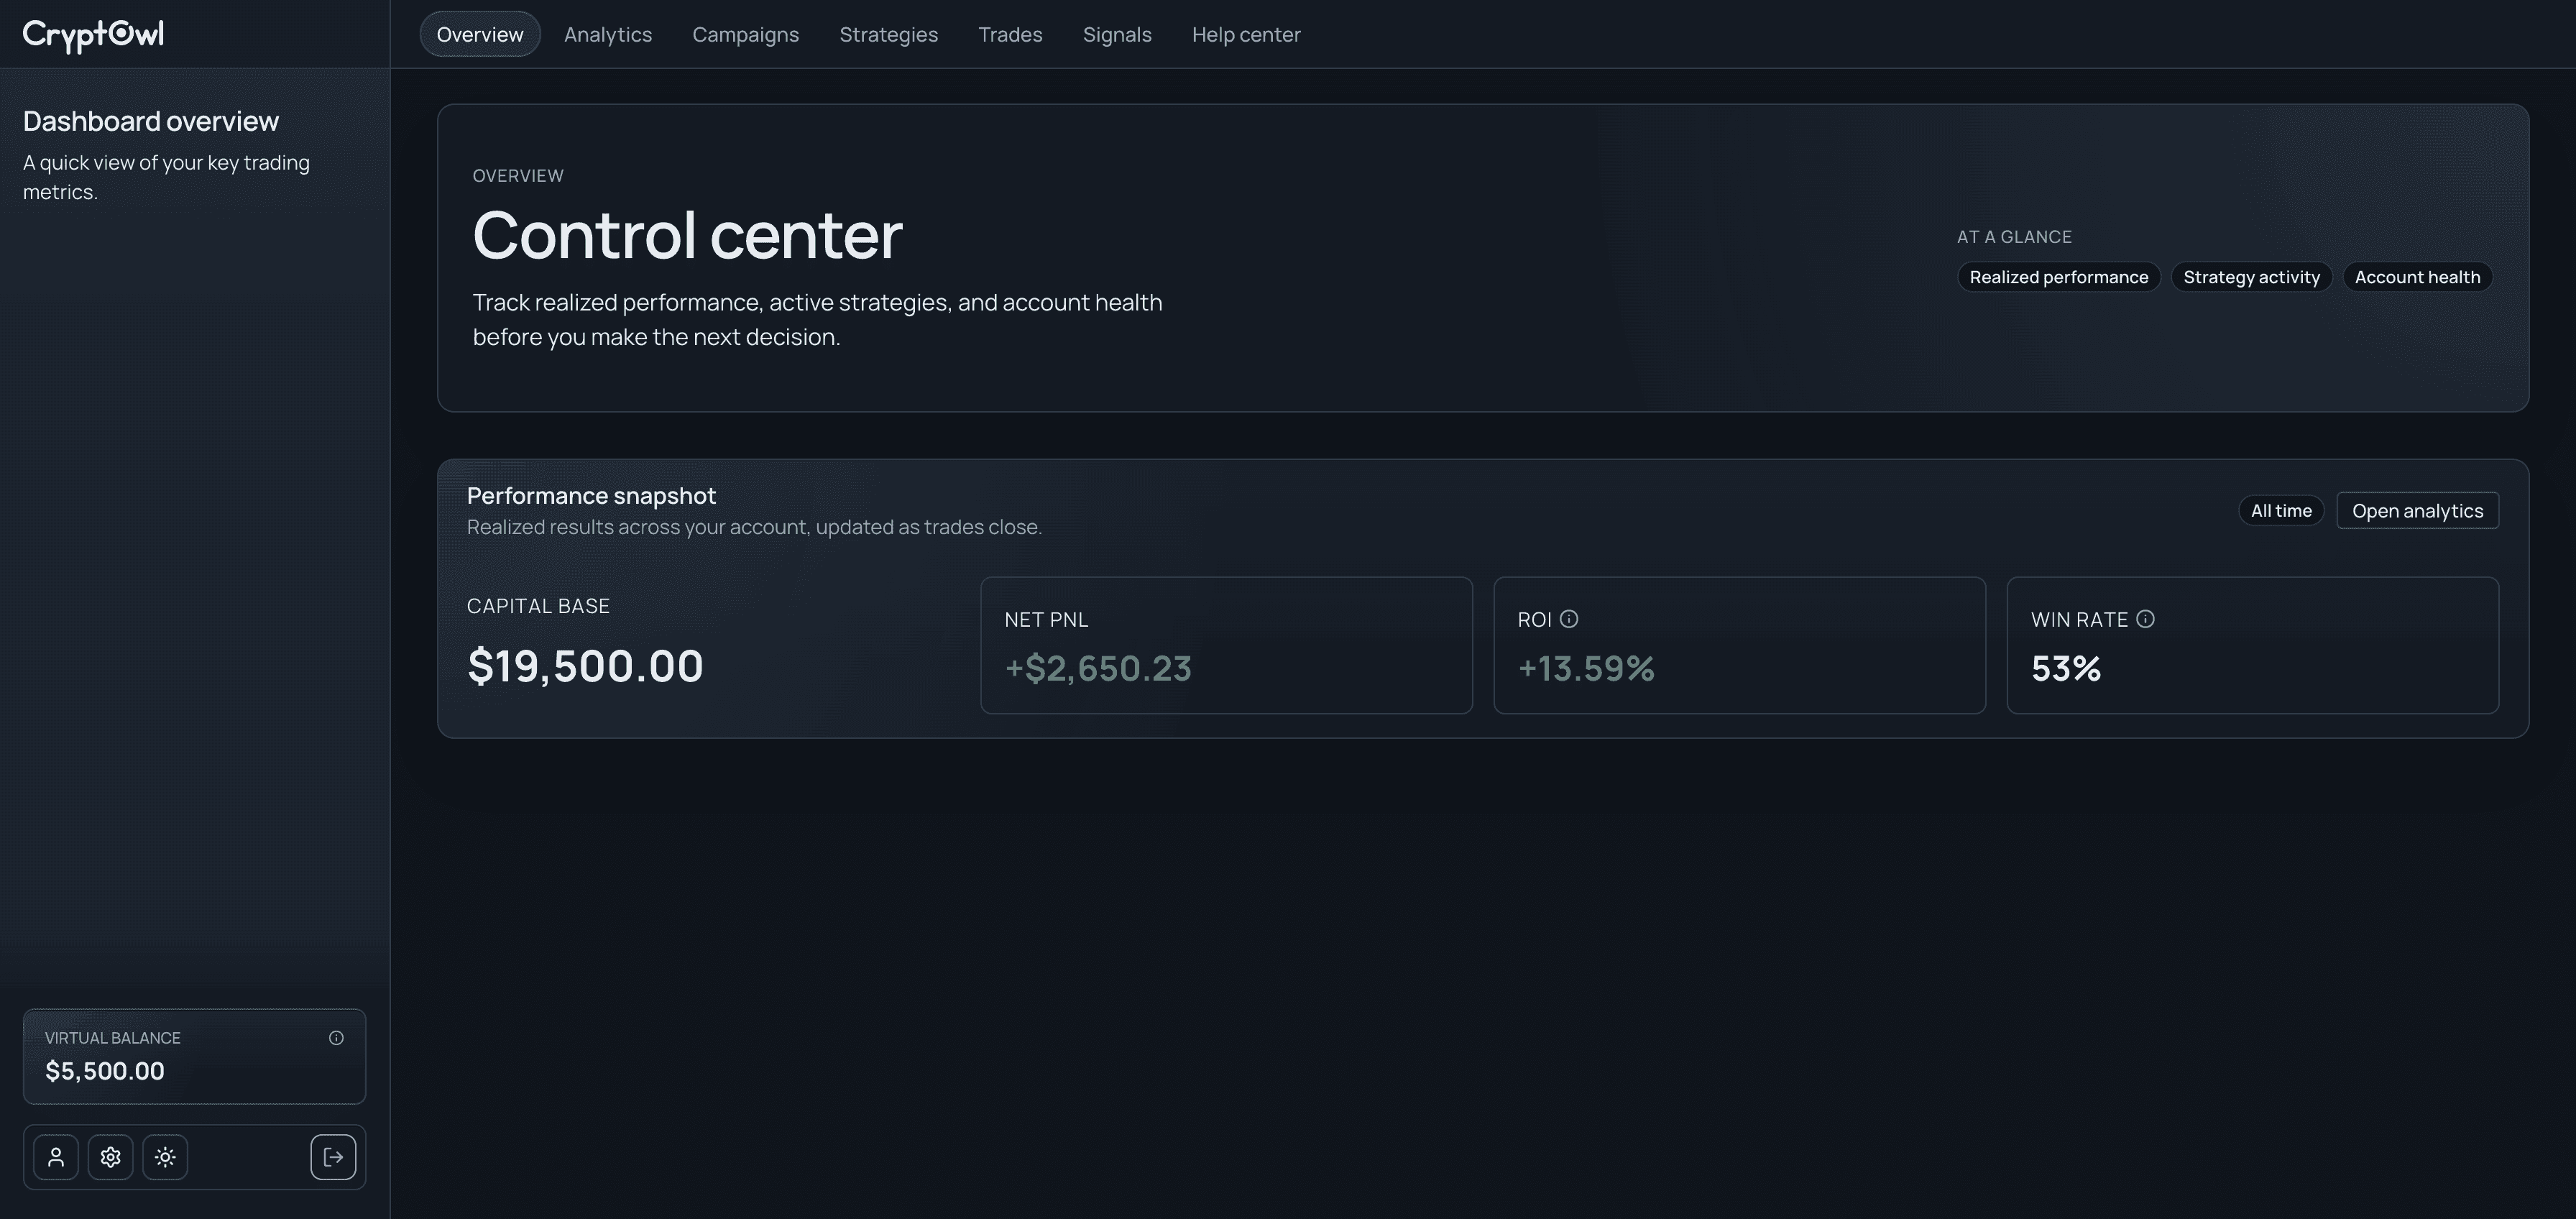Click the $19,500.00 capital base value
The image size is (2576, 1219).
(585, 666)
